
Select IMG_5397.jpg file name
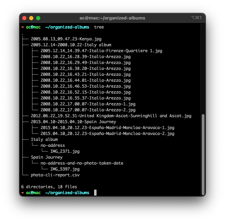tap(65, 169)
